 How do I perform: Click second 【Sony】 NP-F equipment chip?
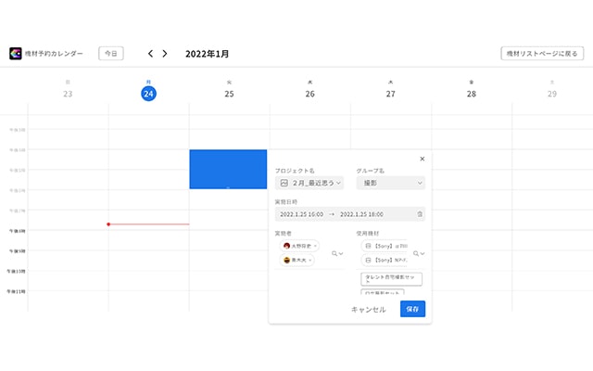click(x=385, y=260)
